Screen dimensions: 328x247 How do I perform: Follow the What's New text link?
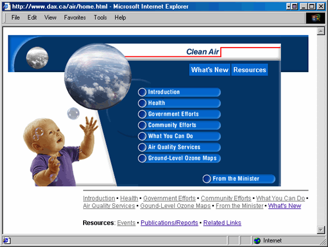point(285,206)
